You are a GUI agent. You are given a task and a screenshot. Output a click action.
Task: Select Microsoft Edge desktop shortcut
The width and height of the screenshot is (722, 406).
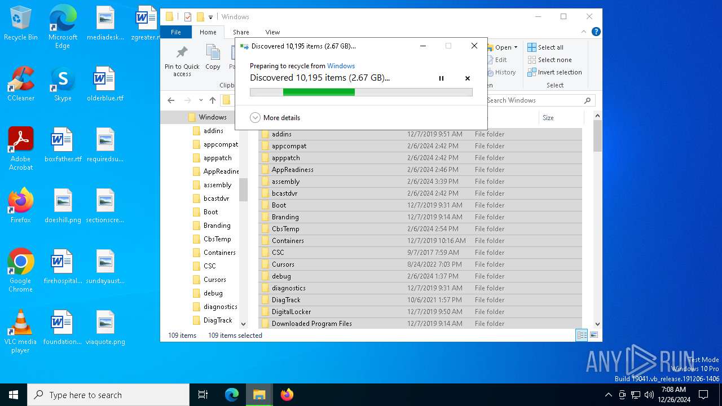click(x=63, y=27)
